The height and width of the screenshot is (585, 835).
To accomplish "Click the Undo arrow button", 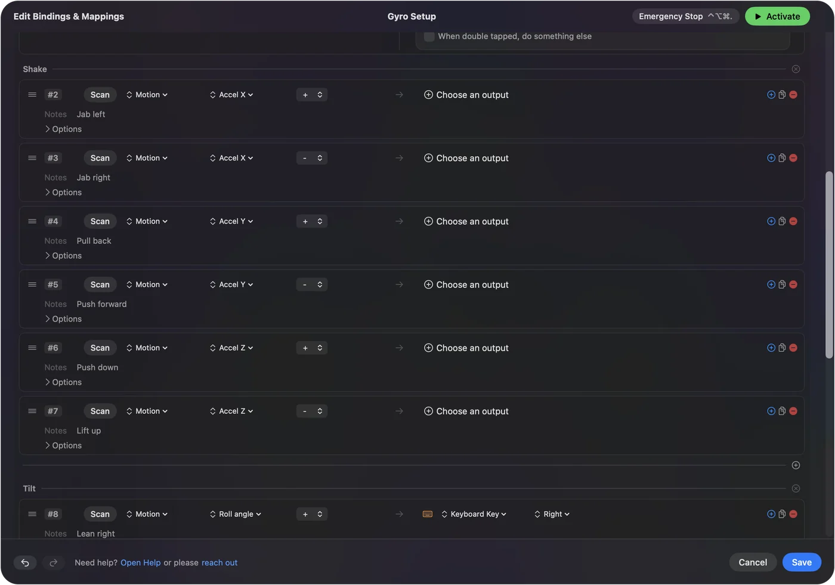I will [x=25, y=562].
